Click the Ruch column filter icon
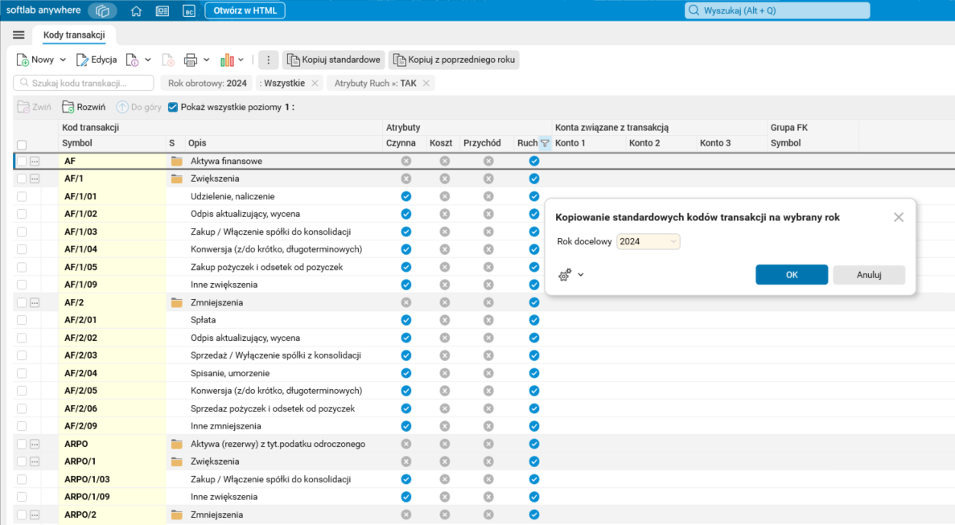The height and width of the screenshot is (525, 955). (545, 143)
